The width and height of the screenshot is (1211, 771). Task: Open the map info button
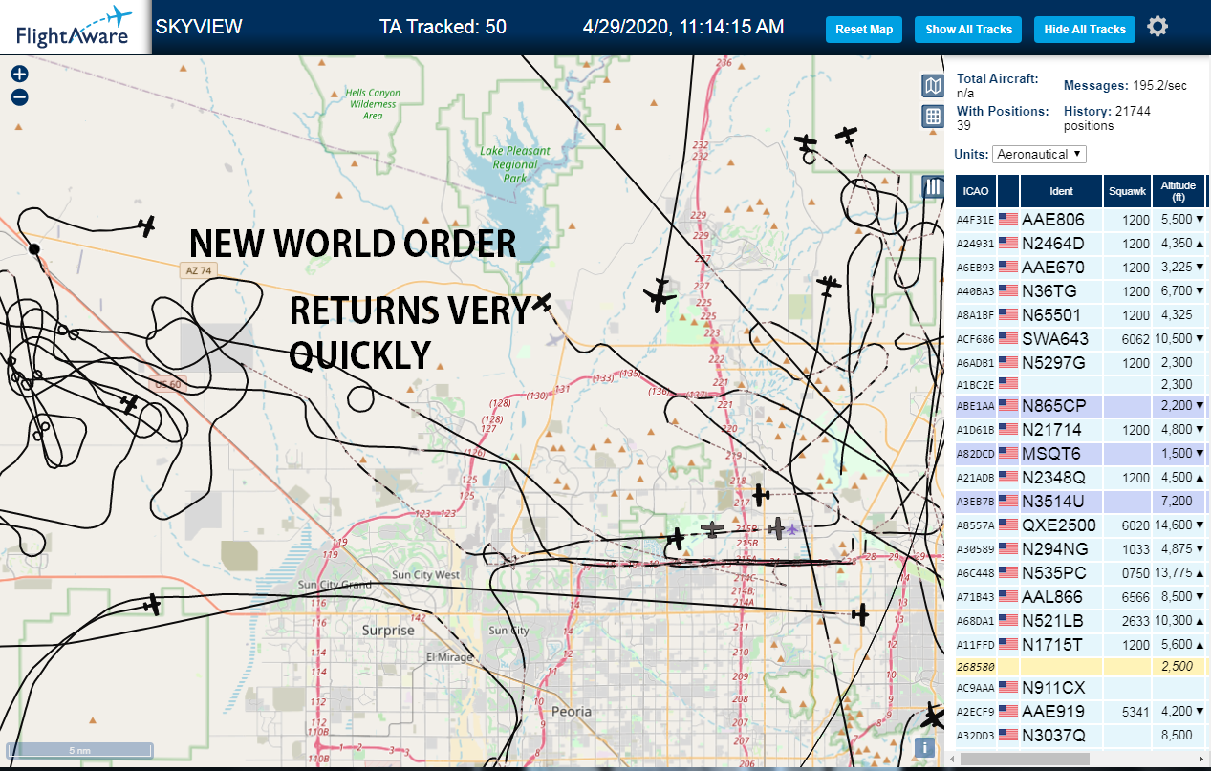(x=924, y=748)
